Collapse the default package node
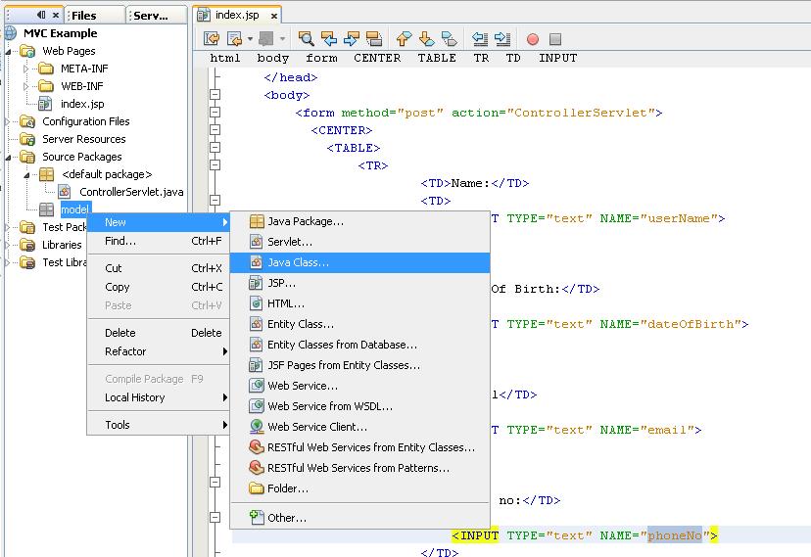The image size is (811, 557). 26,175
